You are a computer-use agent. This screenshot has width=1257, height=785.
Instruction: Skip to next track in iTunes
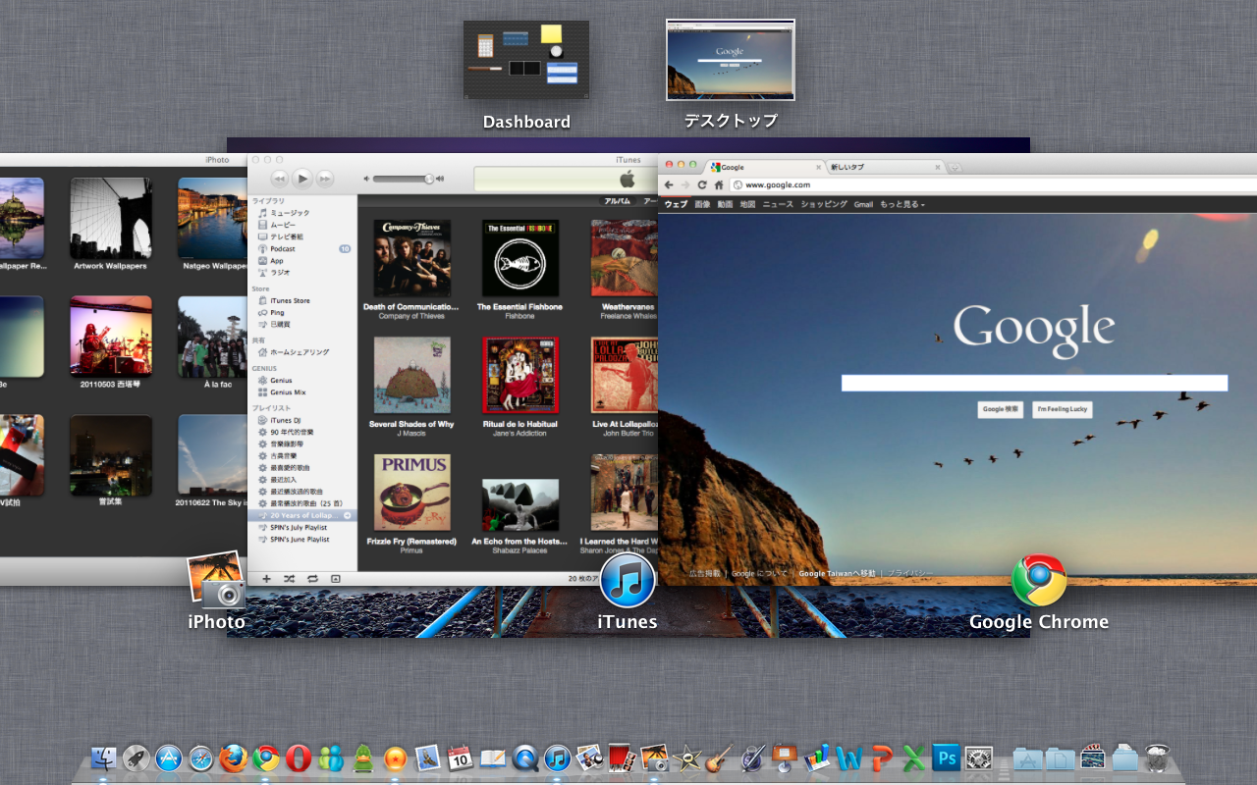click(325, 179)
